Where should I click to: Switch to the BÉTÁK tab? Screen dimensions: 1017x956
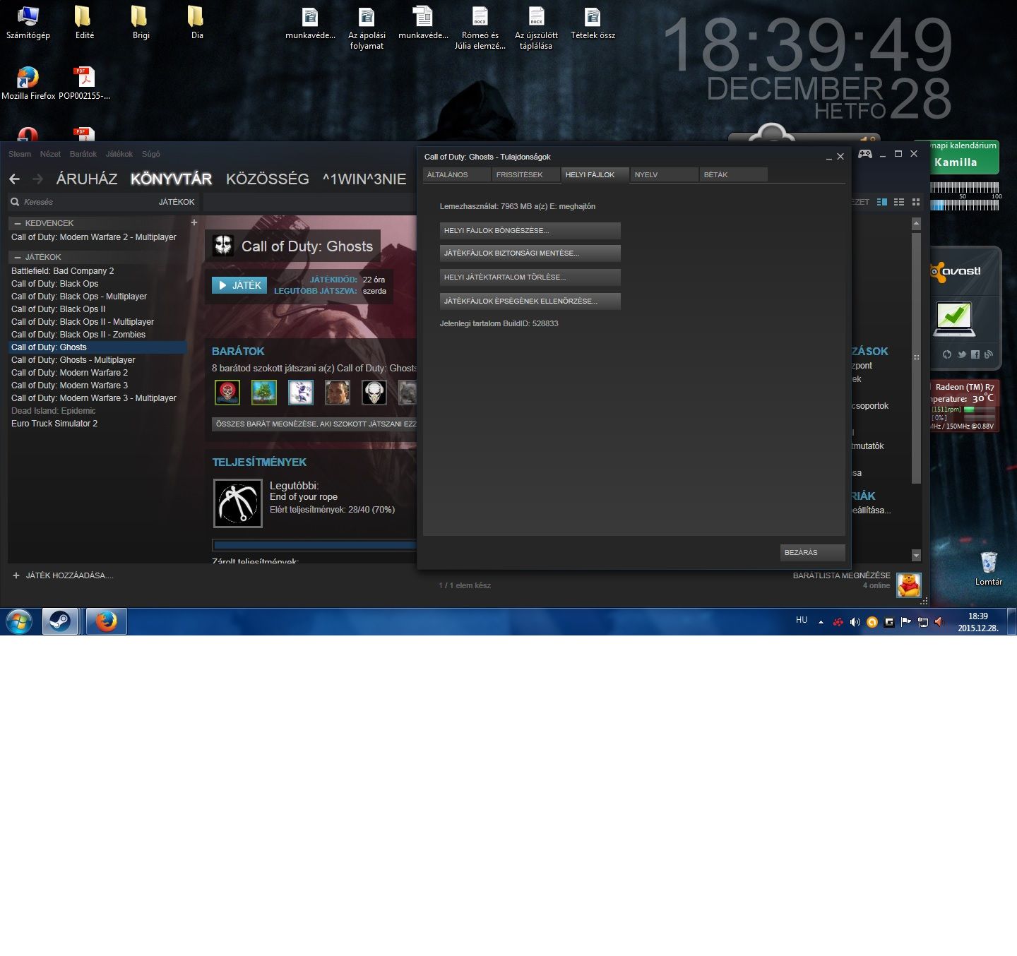pyautogui.click(x=733, y=174)
